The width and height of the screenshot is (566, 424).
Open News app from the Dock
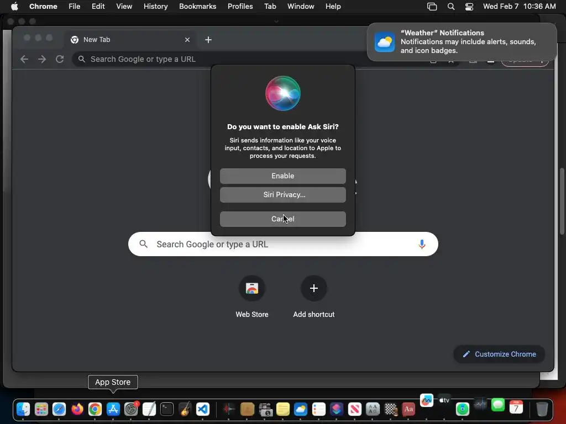tap(354, 409)
